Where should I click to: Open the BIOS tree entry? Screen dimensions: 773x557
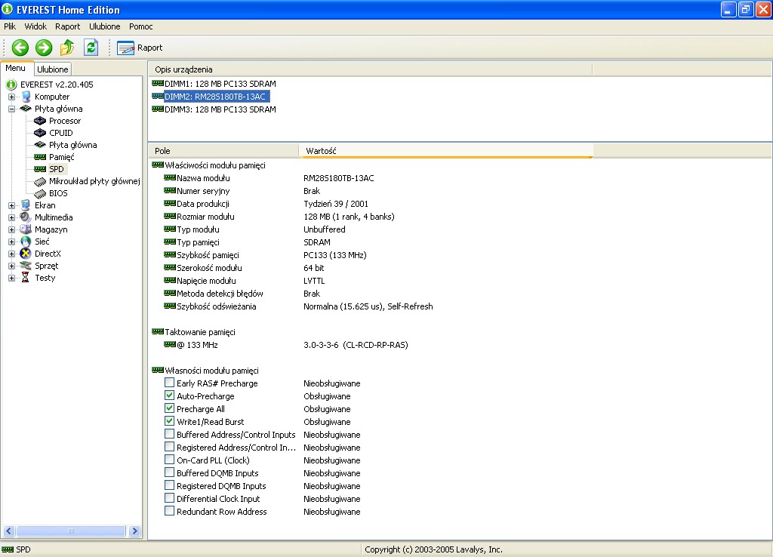coord(58,193)
